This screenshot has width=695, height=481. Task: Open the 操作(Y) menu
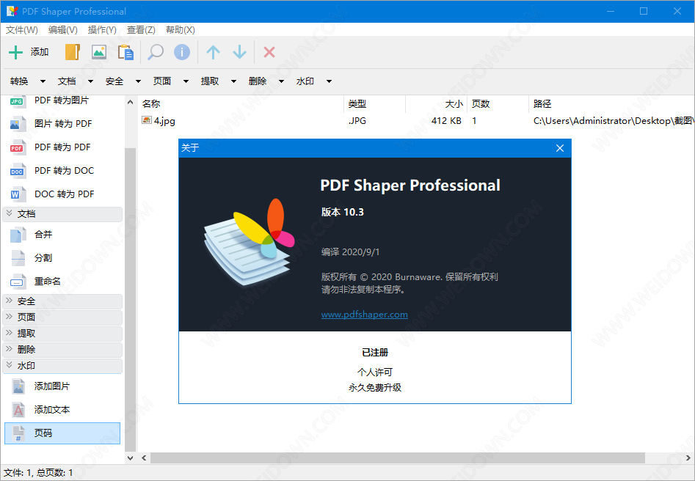pyautogui.click(x=103, y=29)
